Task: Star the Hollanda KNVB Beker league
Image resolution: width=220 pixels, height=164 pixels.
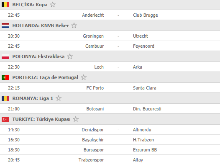Action: 74,26
